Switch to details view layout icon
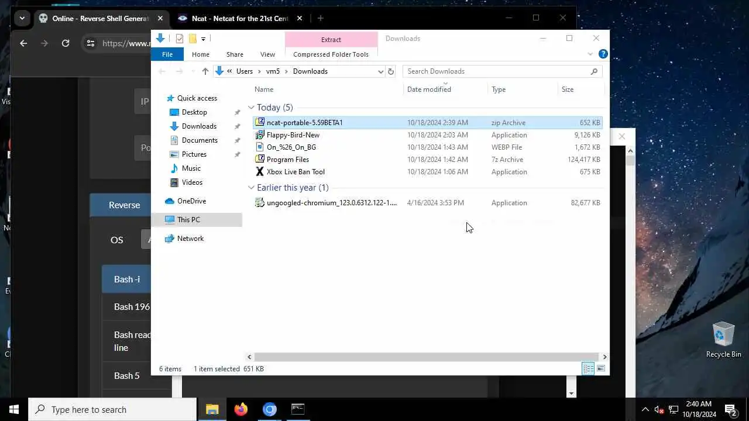This screenshot has width=749, height=421. pyautogui.click(x=588, y=368)
